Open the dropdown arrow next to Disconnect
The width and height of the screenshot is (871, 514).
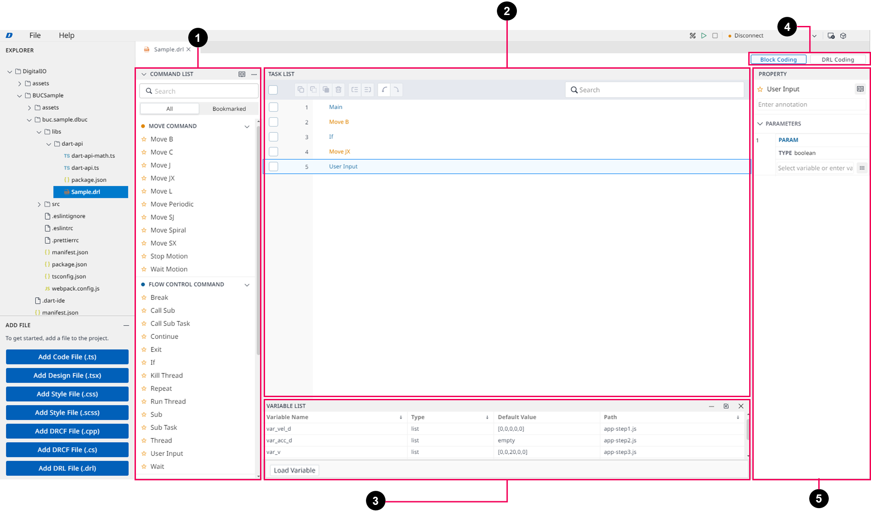[x=814, y=36]
